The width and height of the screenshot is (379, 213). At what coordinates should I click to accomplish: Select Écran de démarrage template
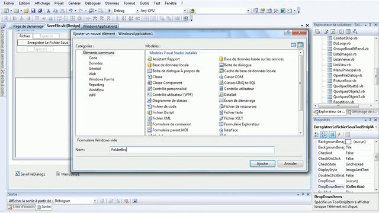click(237, 101)
